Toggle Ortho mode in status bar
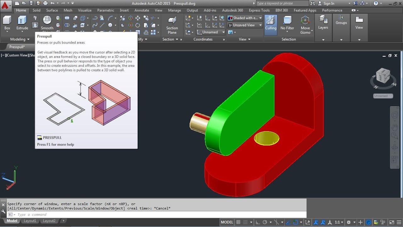The width and height of the screenshot is (403, 227). click(257, 222)
